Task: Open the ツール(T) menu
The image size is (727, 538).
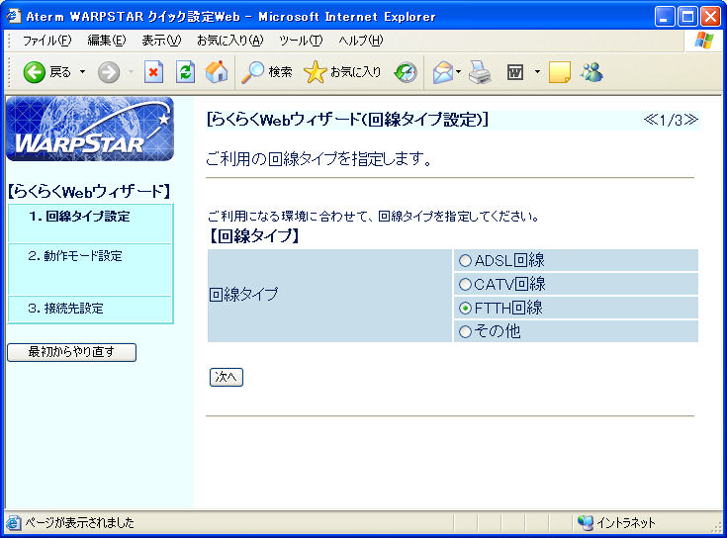Action: click(x=300, y=41)
